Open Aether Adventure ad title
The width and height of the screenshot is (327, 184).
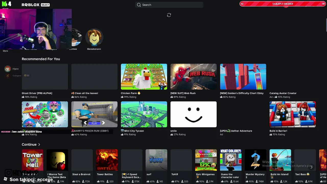[x=236, y=131]
